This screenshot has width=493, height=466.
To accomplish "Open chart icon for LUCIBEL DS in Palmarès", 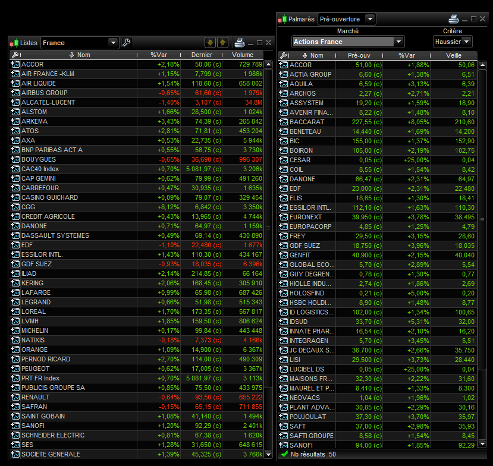I will [283, 369].
